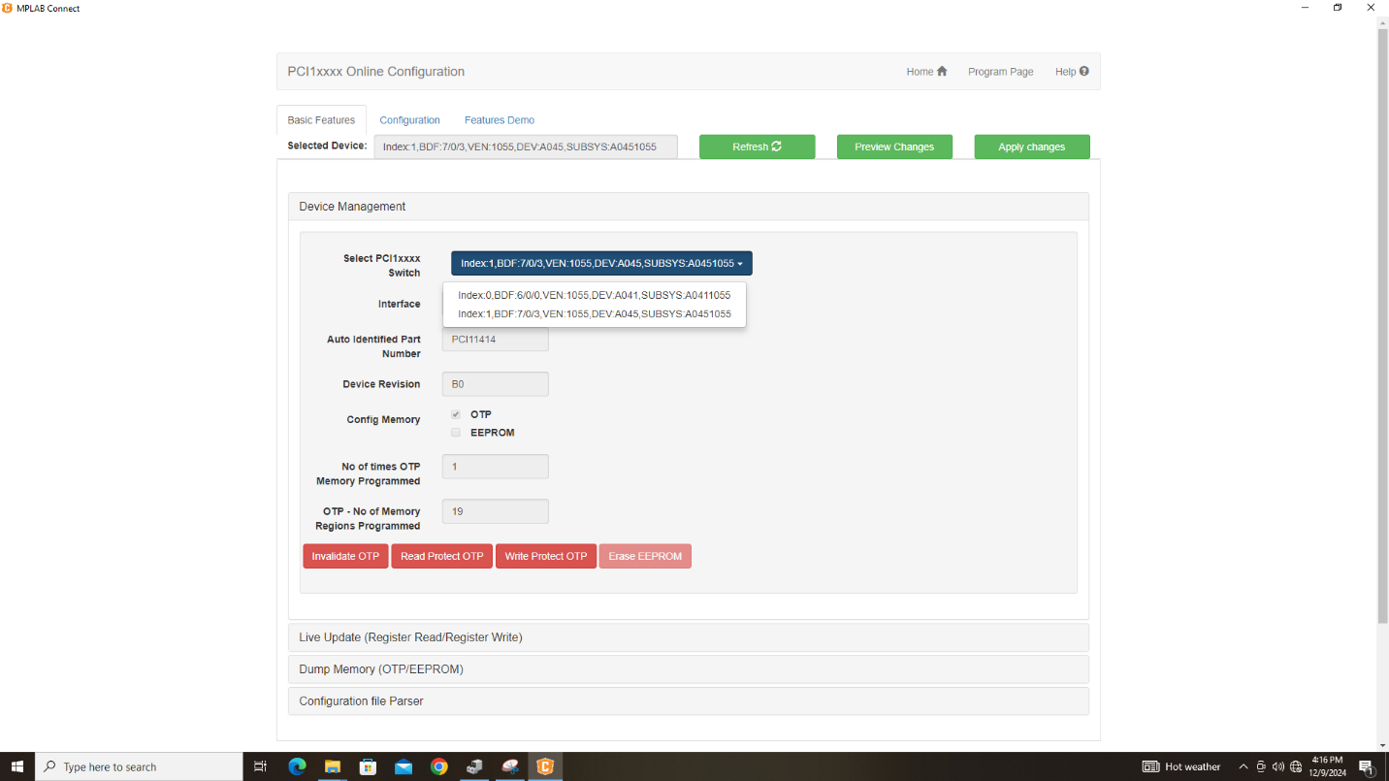This screenshot has width=1389, height=781.
Task: Switch to the Features Demo tab
Action: 499,120
